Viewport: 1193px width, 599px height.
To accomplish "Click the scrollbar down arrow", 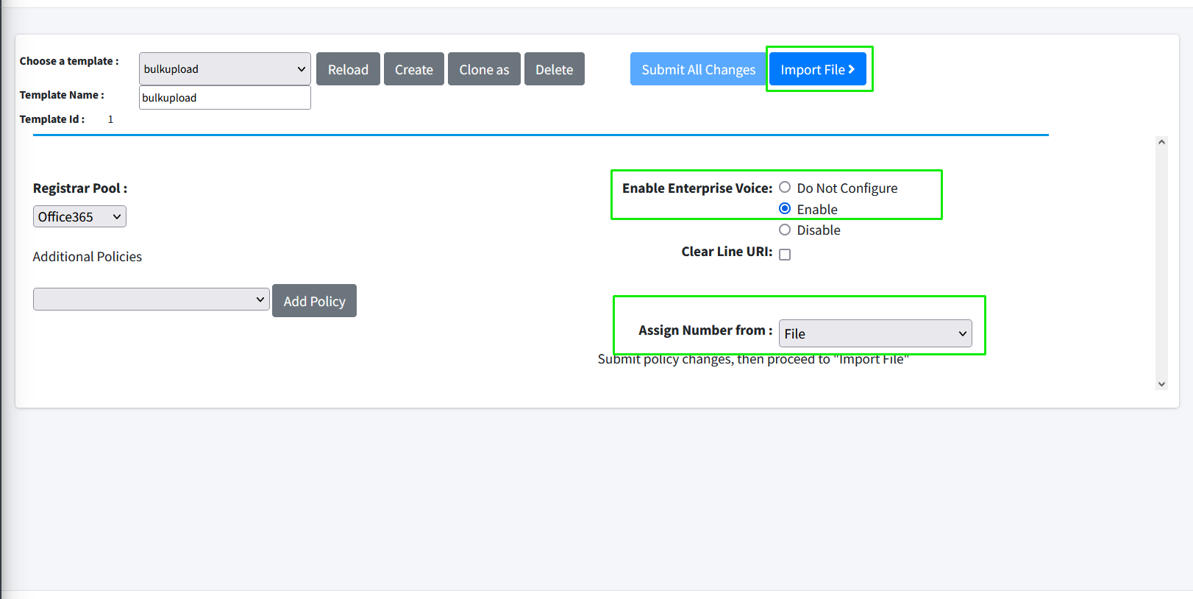I will pos(1161,383).
